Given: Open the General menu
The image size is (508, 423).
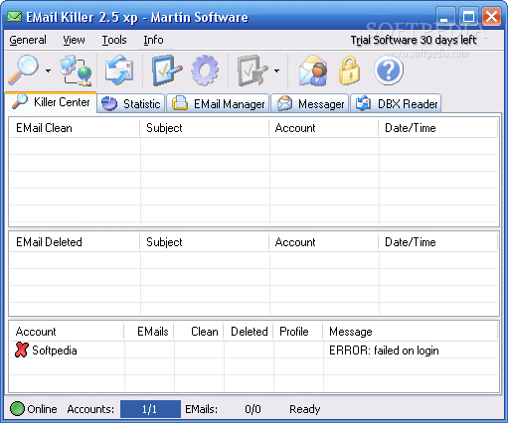Looking at the screenshot, I should pyautogui.click(x=28, y=40).
